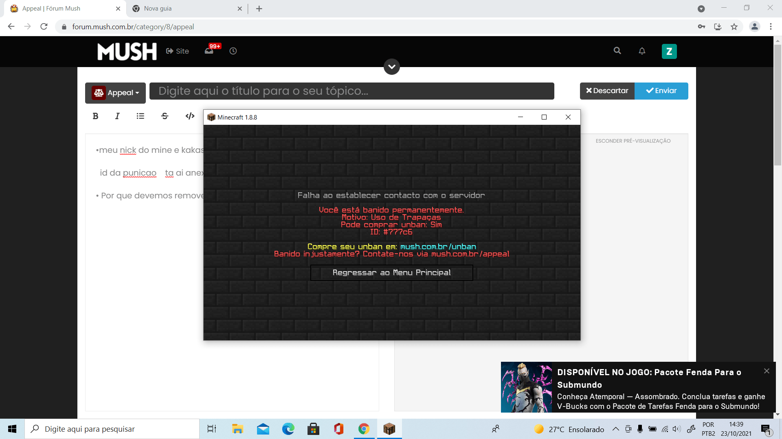Viewport: 782px width, 439px height.
Task: Open the Chrome profile icon
Action: tap(755, 27)
